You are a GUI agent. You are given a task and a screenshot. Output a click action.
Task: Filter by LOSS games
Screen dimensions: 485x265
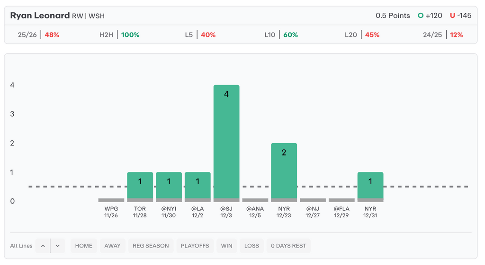point(251,246)
